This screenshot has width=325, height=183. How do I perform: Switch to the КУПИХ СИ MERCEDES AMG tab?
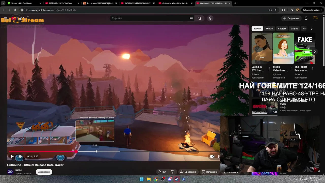pyautogui.click(x=137, y=3)
